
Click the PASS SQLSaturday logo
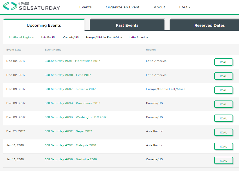32,6
